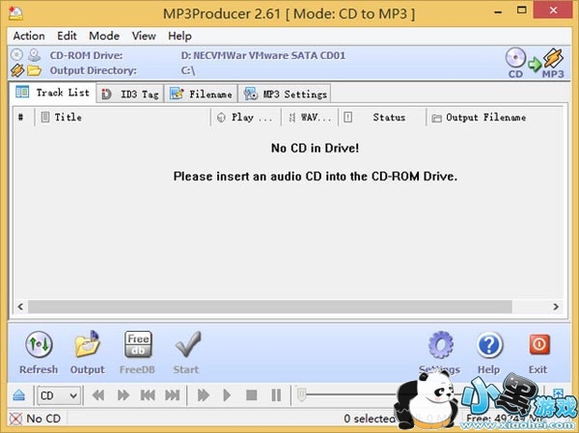579x433 pixels.
Task: Minimize the MP3Producer window
Action: pos(498,12)
